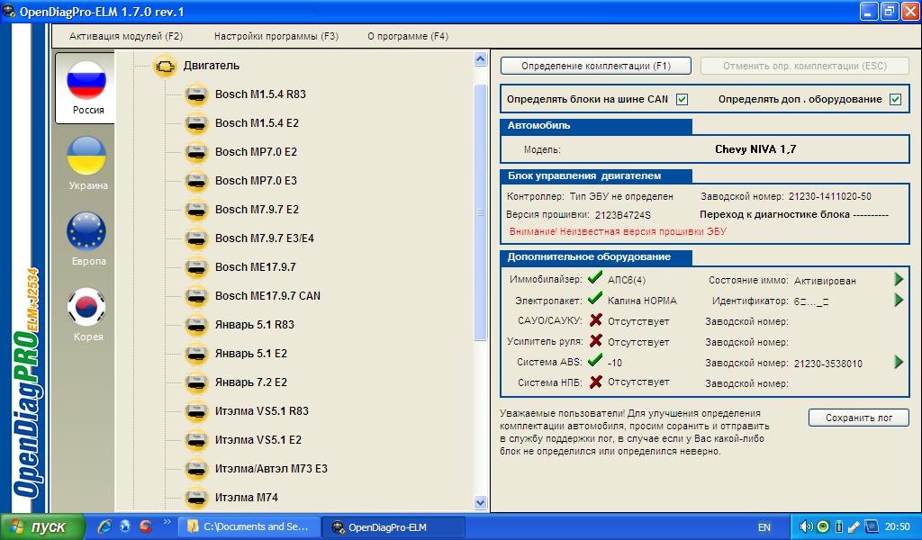Switch to OpenDiagPro-ELM taskbar button

(x=394, y=527)
